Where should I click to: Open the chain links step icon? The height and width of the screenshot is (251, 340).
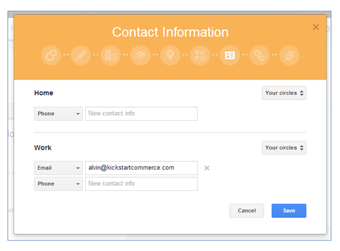(x=260, y=56)
